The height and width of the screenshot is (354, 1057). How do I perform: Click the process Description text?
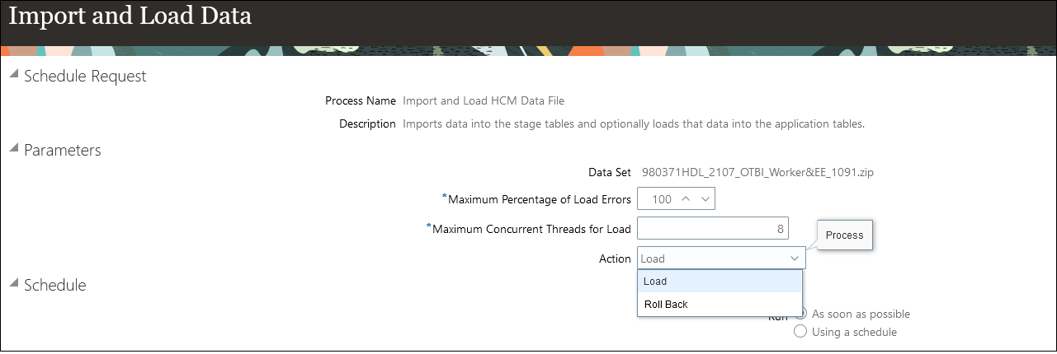633,124
